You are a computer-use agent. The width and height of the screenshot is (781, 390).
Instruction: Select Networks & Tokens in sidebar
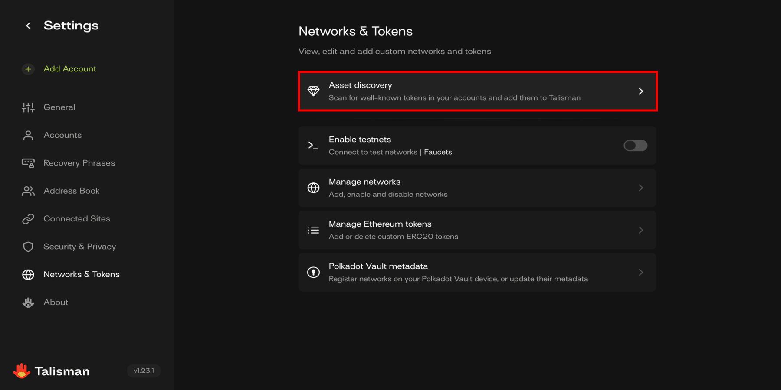click(82, 275)
